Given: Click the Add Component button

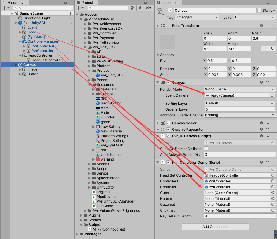Looking at the screenshot, I should (216, 226).
